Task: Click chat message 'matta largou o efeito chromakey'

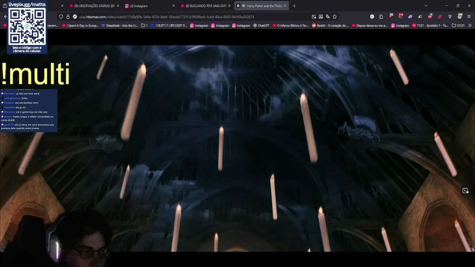Action: (27, 118)
